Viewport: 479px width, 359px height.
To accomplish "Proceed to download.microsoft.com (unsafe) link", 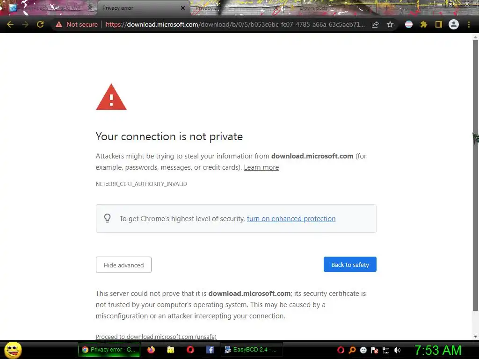I will pyautogui.click(x=156, y=337).
